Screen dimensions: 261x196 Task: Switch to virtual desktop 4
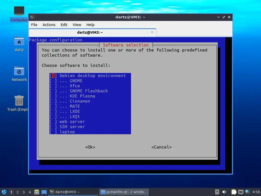click(x=30, y=192)
